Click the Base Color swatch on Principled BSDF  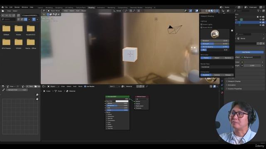(x=122, y=101)
